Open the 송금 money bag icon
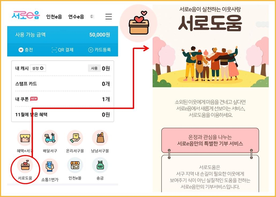The height and width of the screenshot is (197, 276). point(100,165)
